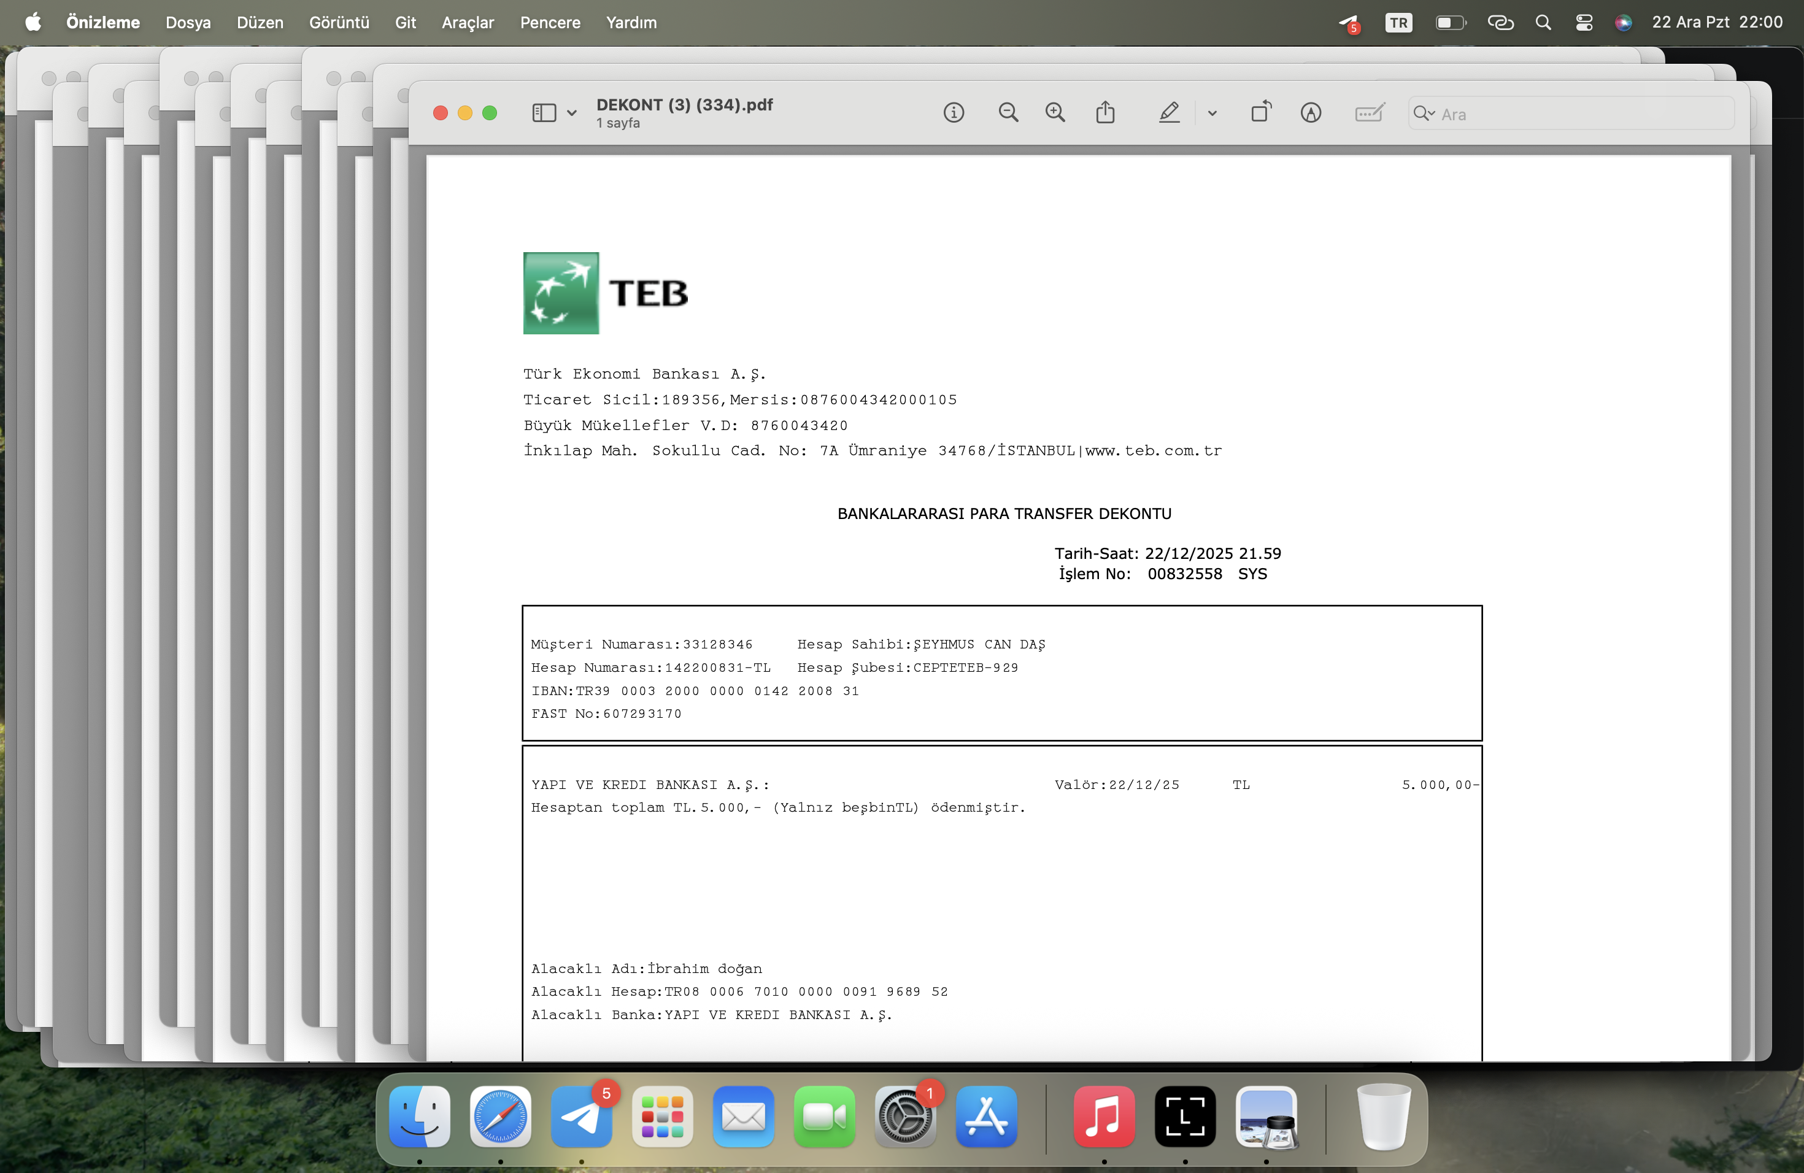The width and height of the screenshot is (1804, 1173).
Task: Switch the TR keyboard input source
Action: tap(1398, 23)
